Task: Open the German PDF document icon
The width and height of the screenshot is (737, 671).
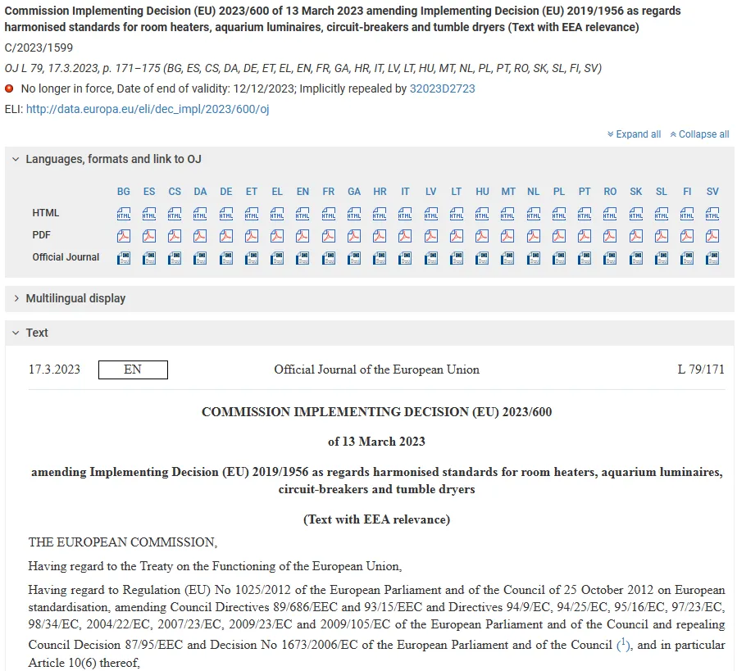Action: coord(225,235)
